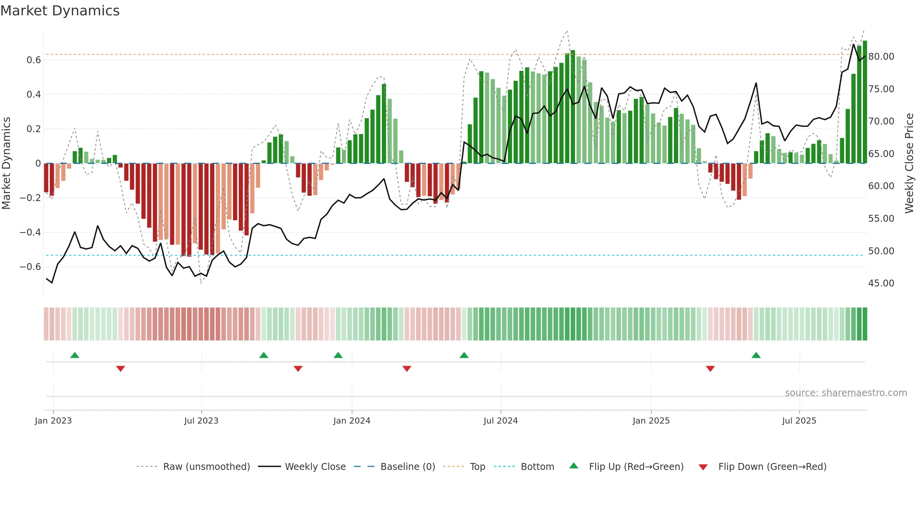Click the Jan 2023 x-axis label
Viewport: 920px width, 517px height.
[53, 420]
